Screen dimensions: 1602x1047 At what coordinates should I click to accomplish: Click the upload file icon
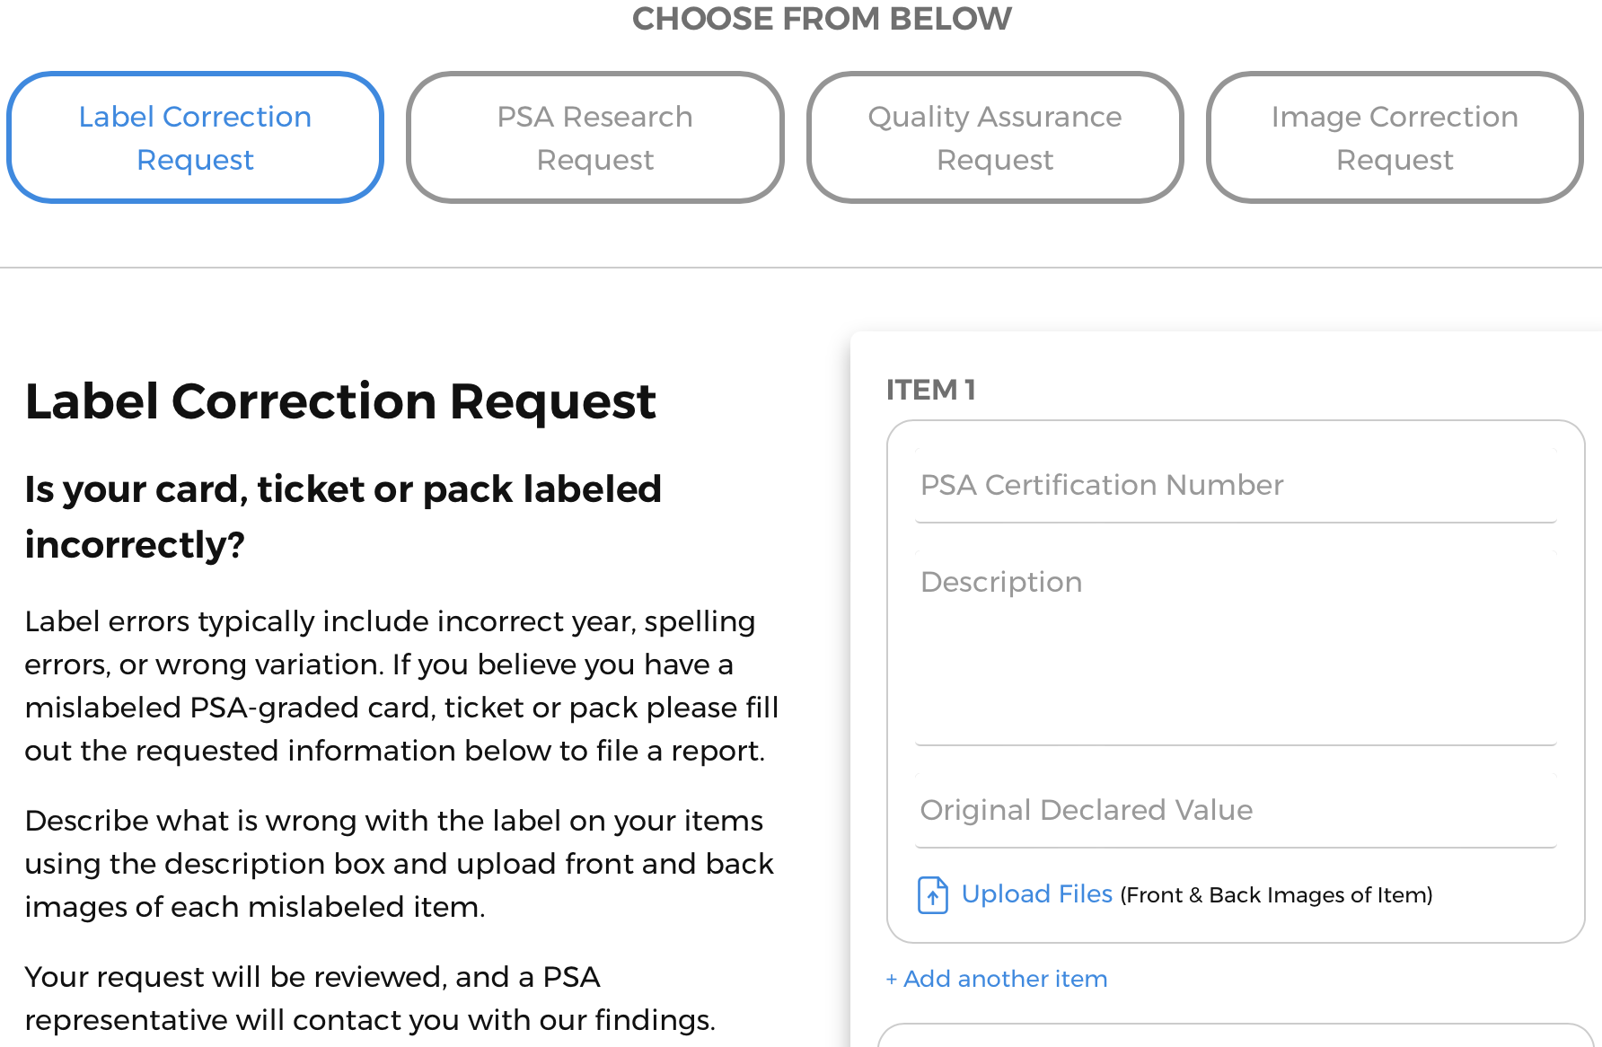pyautogui.click(x=932, y=894)
